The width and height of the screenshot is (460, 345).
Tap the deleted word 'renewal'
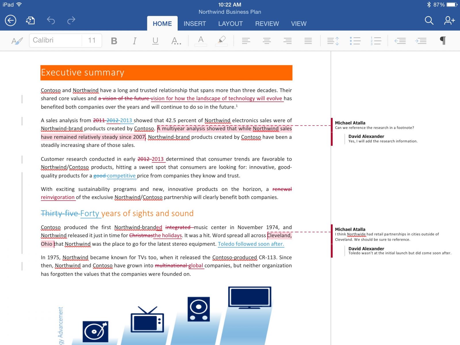282,189
